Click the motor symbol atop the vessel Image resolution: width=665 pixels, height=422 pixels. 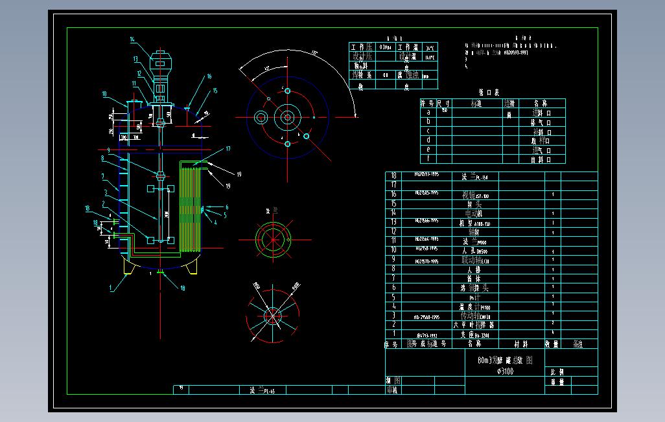(x=160, y=62)
